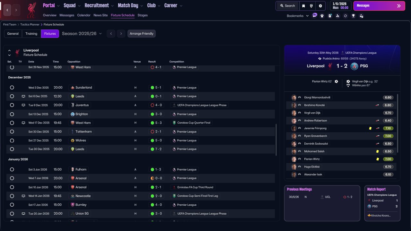Click the date display 1/6/2026 Mon
The image size is (411, 231).
point(340,6)
